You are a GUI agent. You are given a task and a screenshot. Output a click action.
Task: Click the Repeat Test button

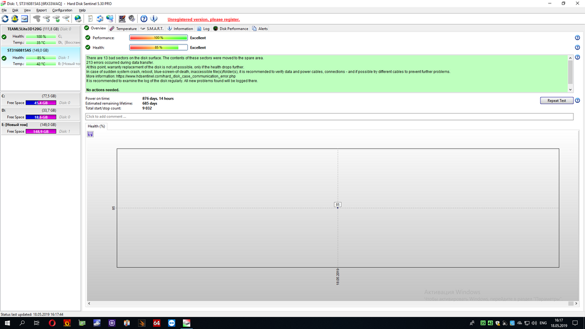pos(556,101)
